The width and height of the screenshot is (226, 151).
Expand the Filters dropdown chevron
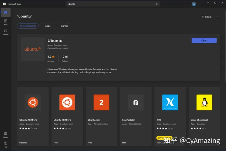[217, 17]
